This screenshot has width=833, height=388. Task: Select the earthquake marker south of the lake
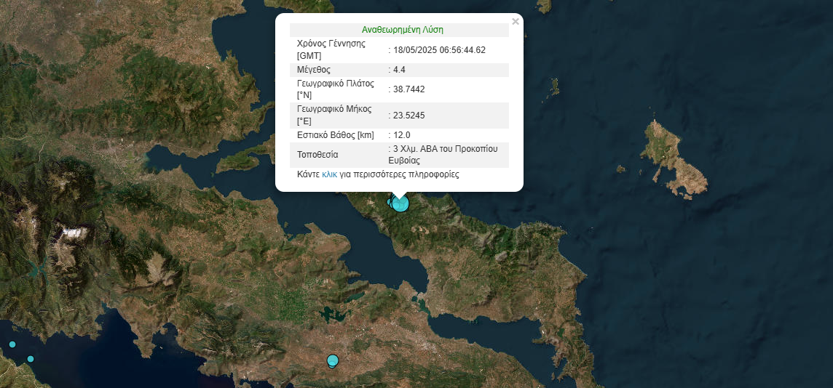click(333, 360)
